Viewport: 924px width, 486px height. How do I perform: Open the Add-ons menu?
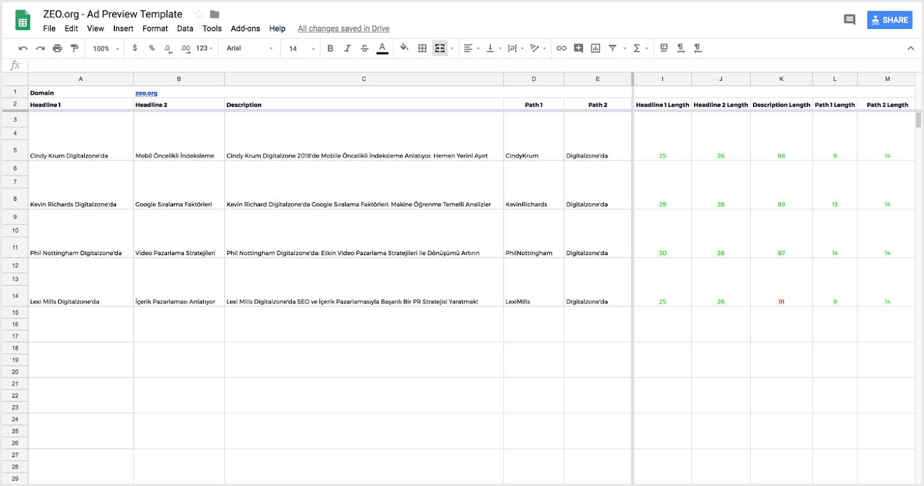pos(245,28)
